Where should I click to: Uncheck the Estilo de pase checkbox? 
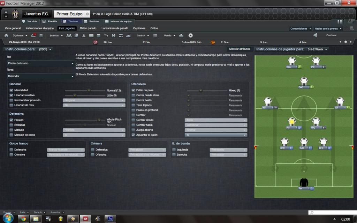(x=133, y=90)
